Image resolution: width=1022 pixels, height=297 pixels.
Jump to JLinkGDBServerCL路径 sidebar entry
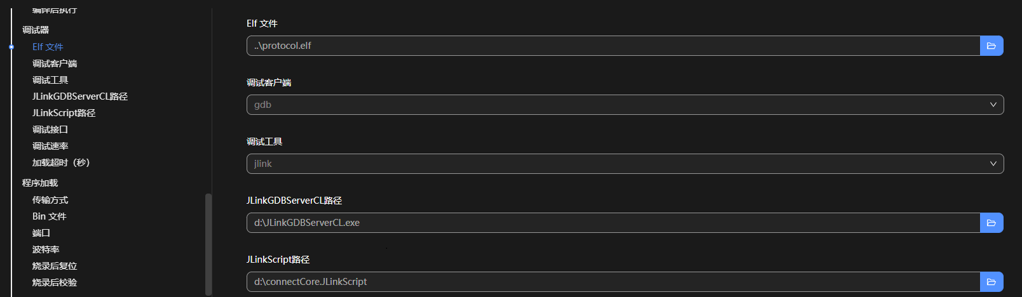pyautogui.click(x=80, y=96)
